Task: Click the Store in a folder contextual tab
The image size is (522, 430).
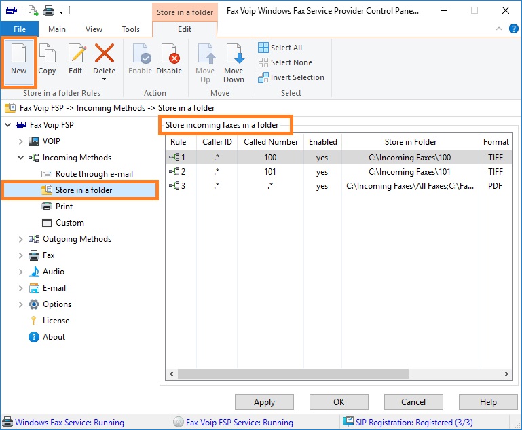Action: pos(185,12)
